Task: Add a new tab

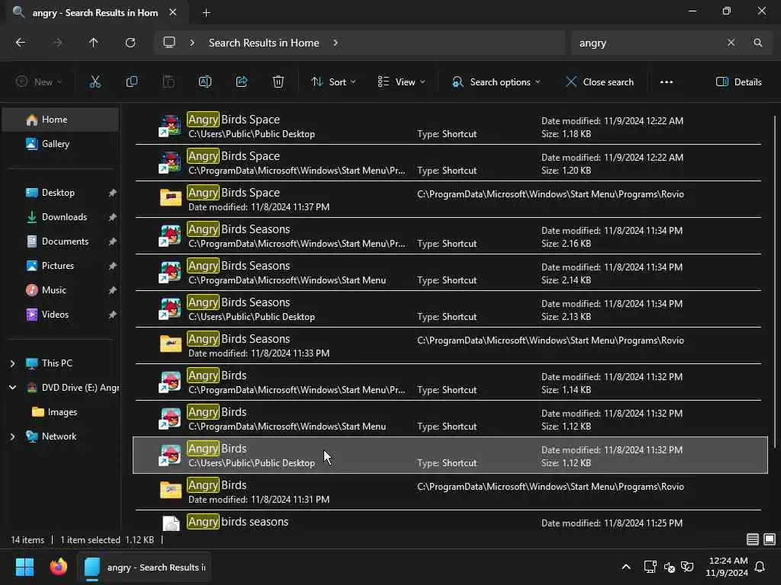Action: [206, 13]
